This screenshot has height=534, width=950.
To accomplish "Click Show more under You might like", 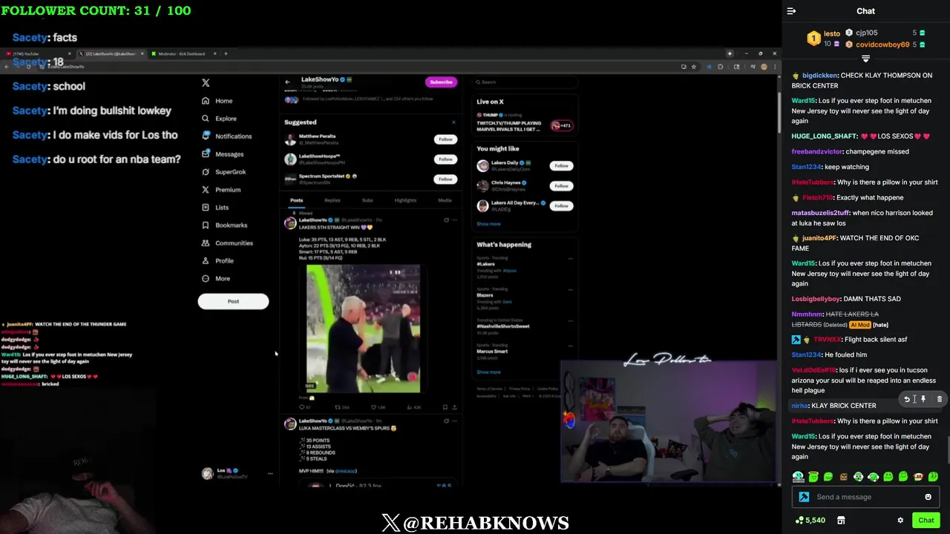I will 488,224.
